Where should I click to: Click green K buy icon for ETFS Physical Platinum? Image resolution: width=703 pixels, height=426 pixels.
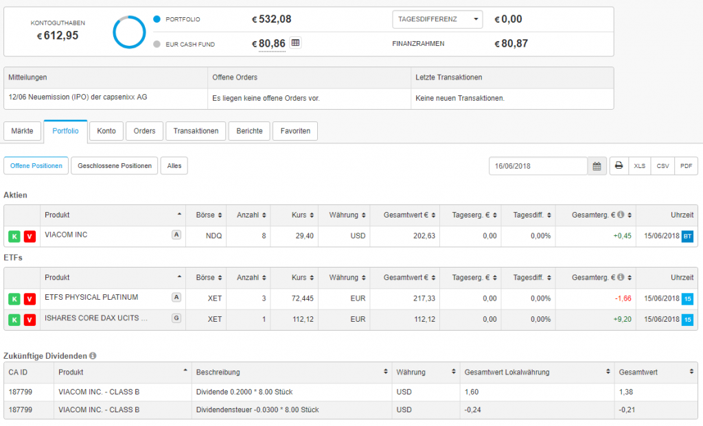[x=14, y=299]
